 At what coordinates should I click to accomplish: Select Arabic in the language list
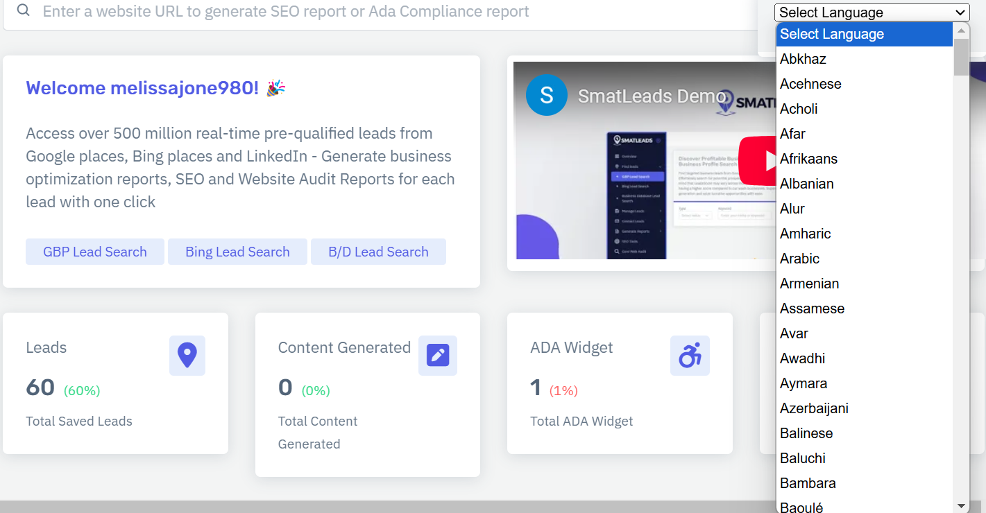799,259
